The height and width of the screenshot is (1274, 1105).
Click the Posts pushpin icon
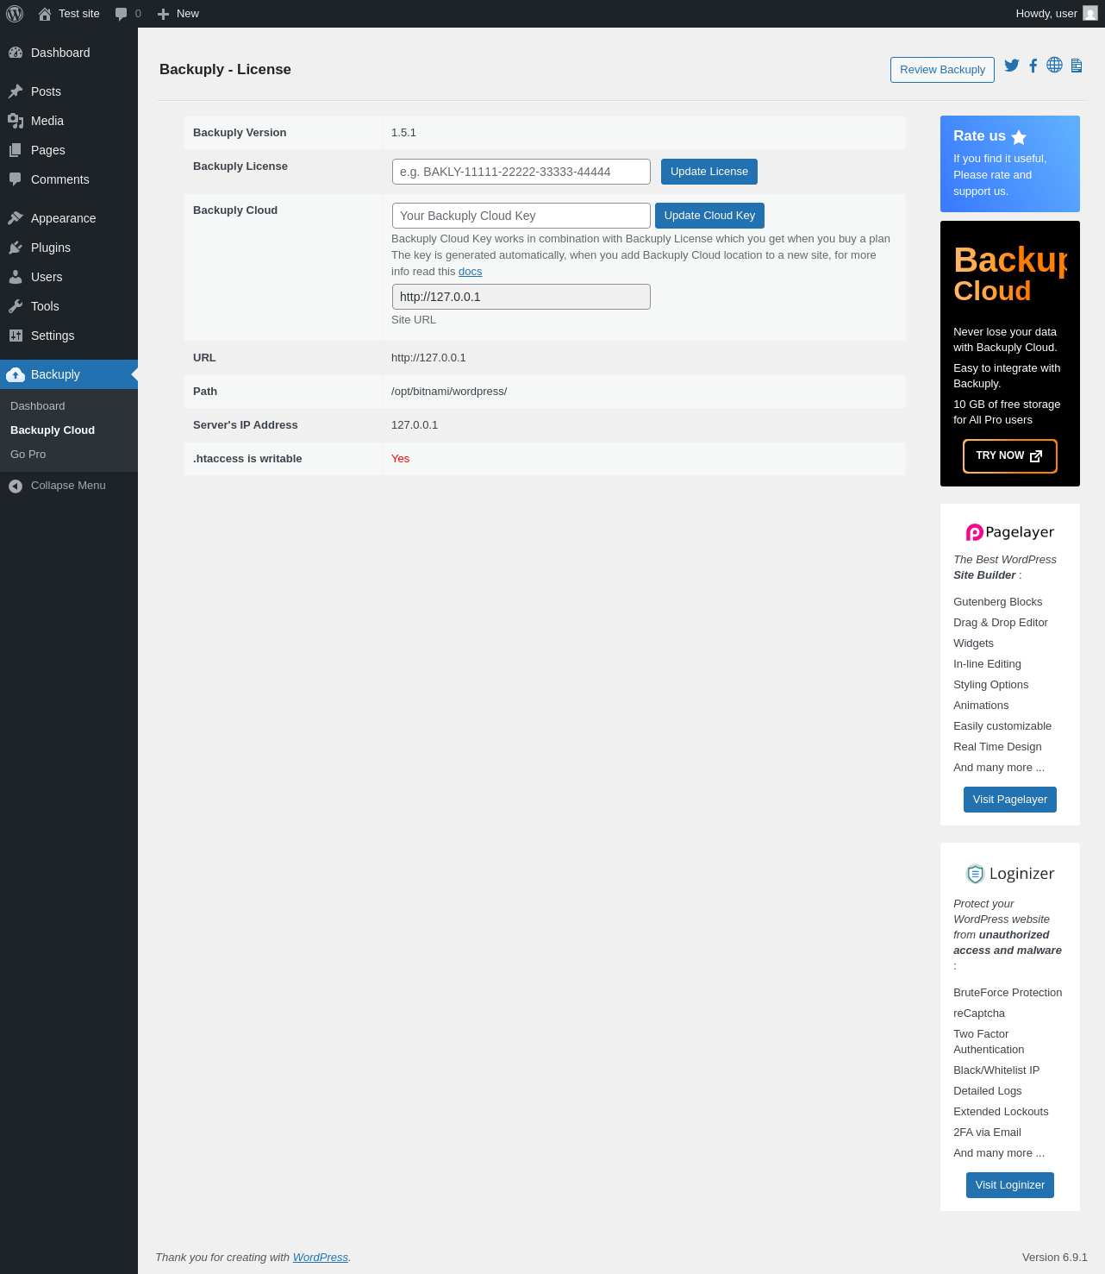pos(16,91)
